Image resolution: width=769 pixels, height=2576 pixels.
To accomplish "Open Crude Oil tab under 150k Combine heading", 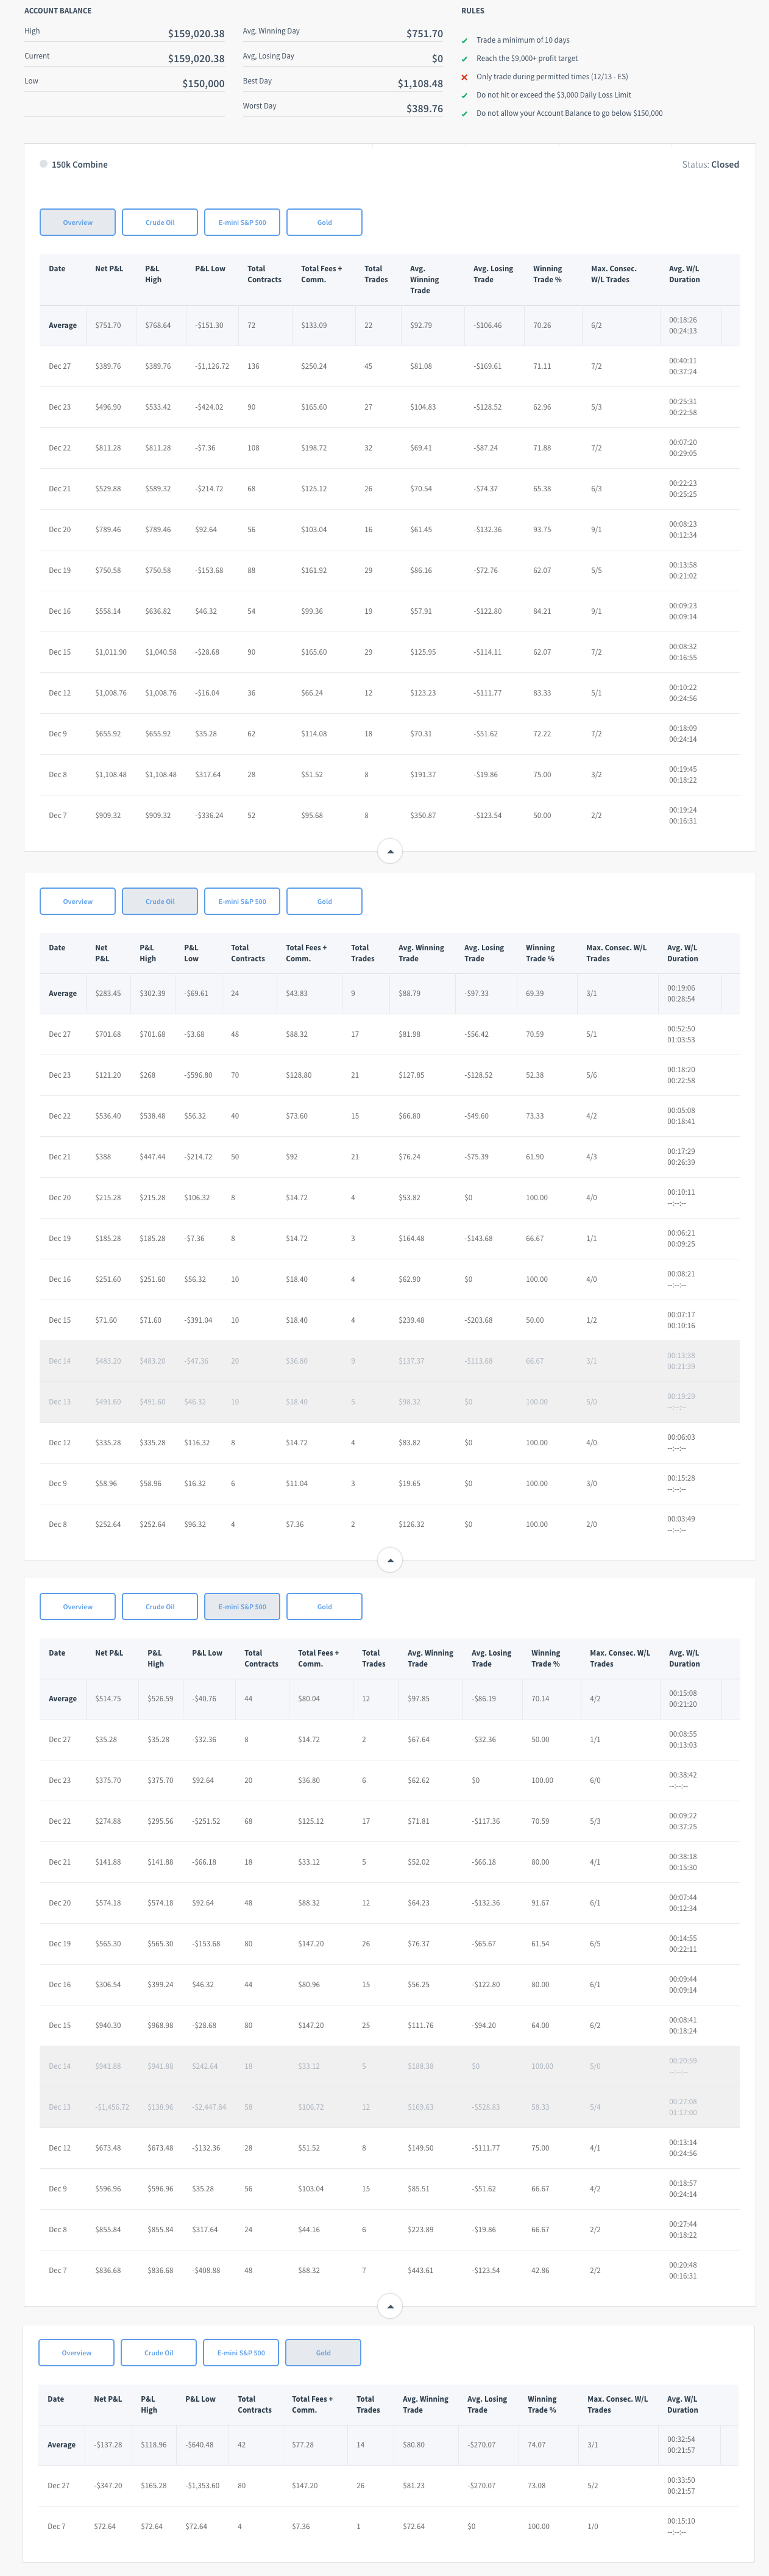I will coord(160,222).
